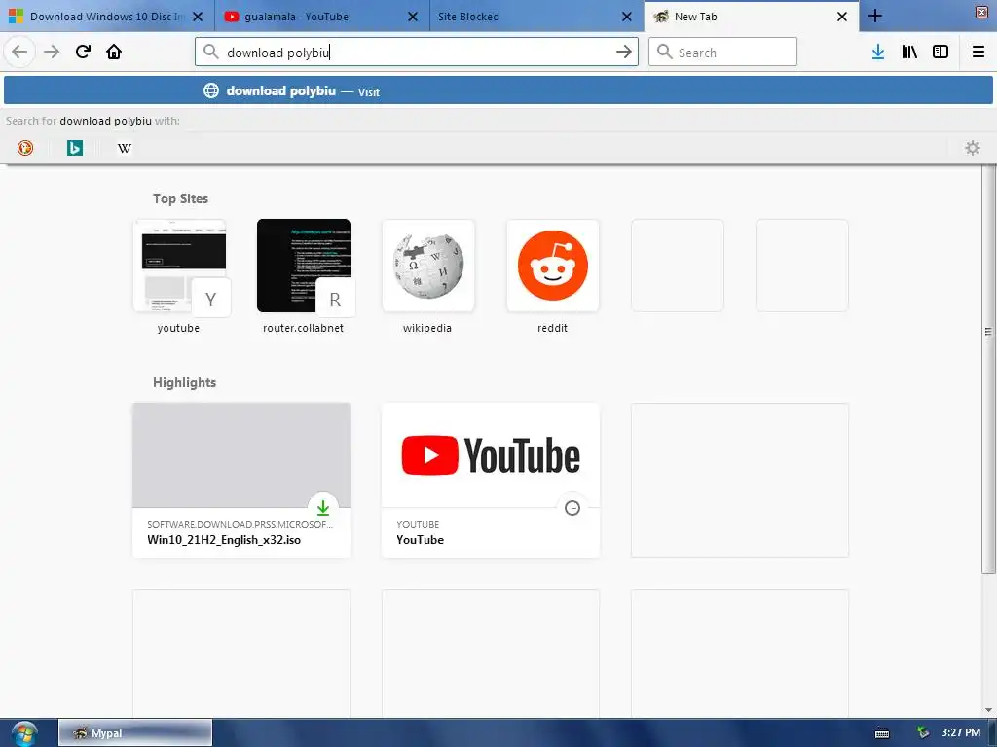Open the on-screen keyboard tray icon
Image resolution: width=997 pixels, height=747 pixels.
click(882, 733)
